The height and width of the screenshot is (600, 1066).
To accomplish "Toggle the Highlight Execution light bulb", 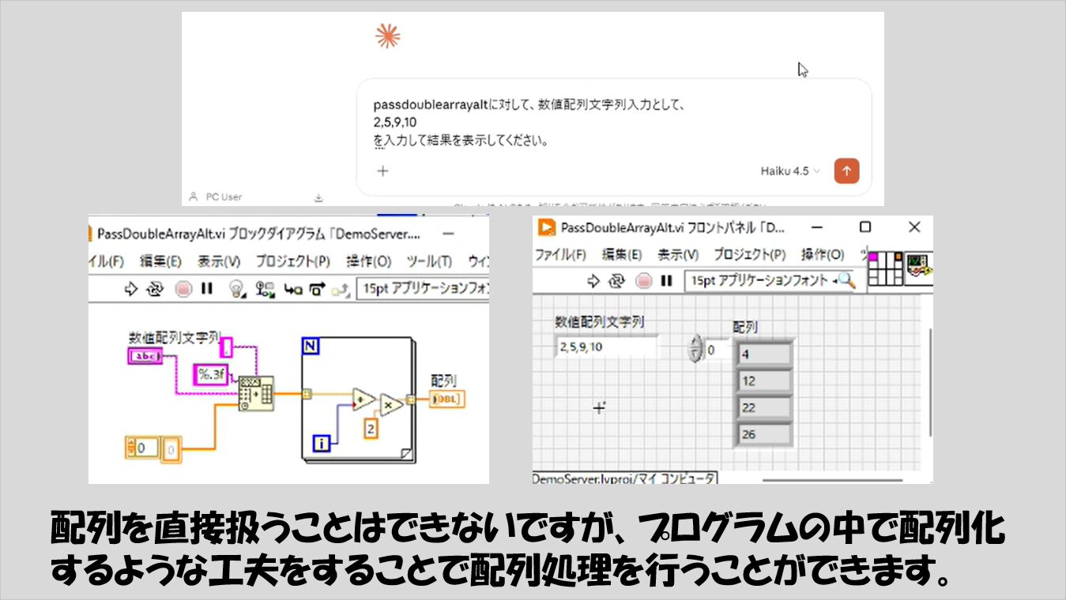I will [236, 289].
